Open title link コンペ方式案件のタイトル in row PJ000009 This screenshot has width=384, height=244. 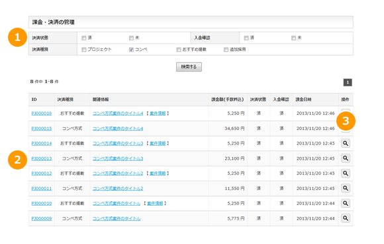click(x=117, y=218)
